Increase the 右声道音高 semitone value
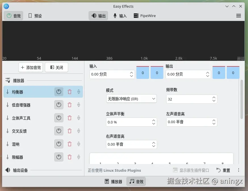This screenshot has width=248, height=191. point(154,143)
